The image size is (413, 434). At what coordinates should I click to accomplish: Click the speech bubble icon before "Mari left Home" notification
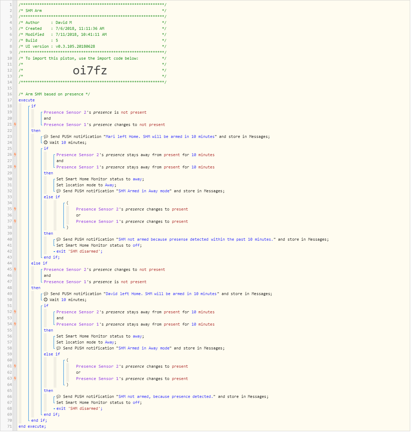click(46, 137)
